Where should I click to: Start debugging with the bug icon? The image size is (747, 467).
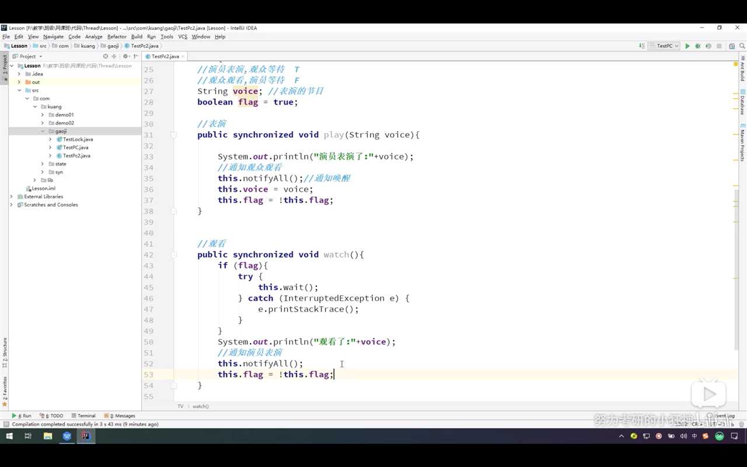(697, 46)
